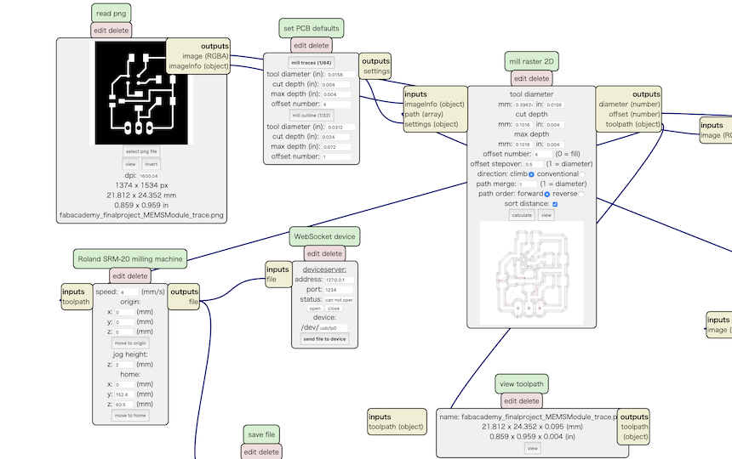Viewport: 732px width, 459px height.
Task: Click the send file to device button
Action: 324,339
